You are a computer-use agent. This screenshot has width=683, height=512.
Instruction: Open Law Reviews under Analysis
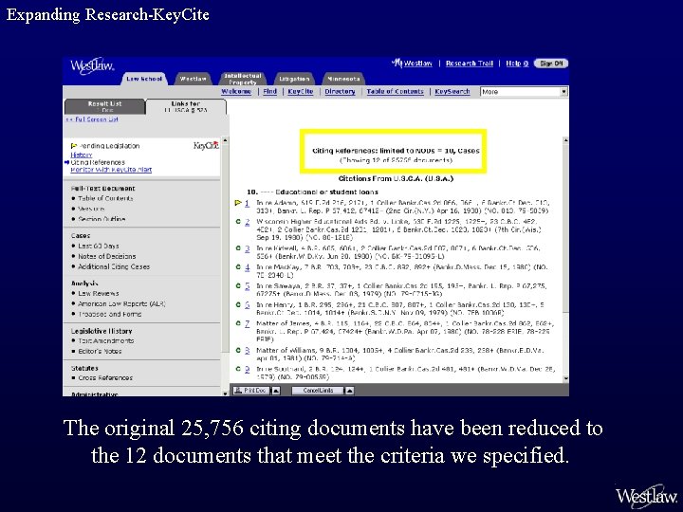(99, 293)
